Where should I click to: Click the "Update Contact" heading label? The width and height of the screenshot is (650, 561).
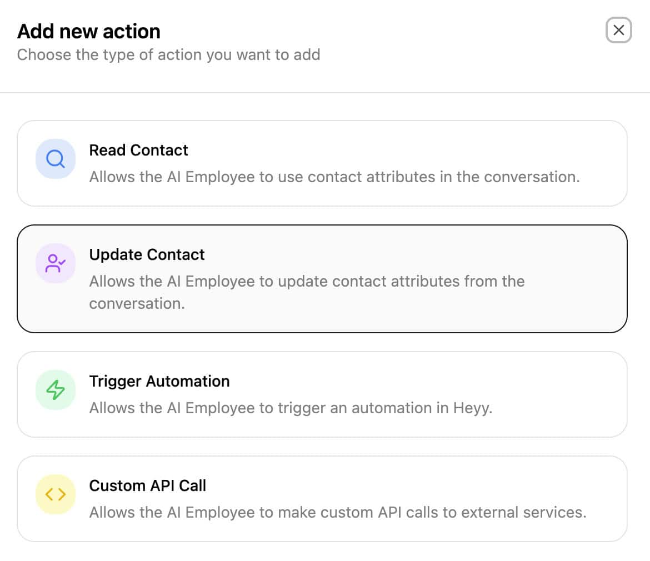click(x=147, y=254)
